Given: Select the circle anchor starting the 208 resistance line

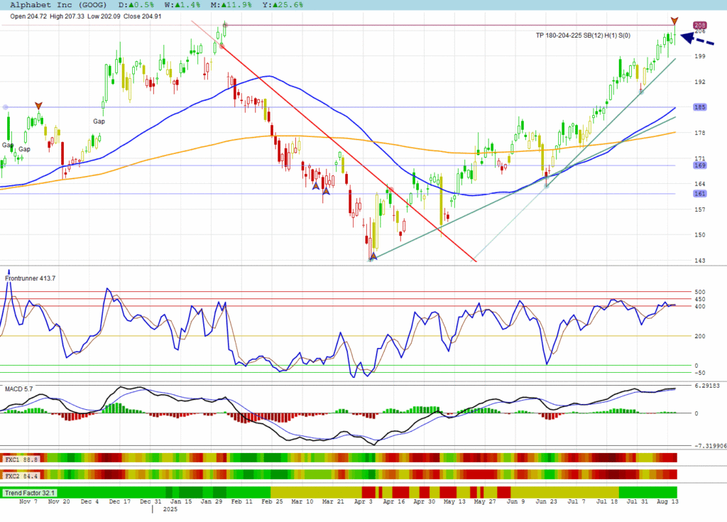Looking at the screenshot, I should pos(225,25).
